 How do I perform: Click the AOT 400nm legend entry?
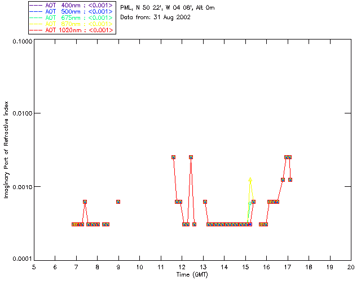[72, 5]
